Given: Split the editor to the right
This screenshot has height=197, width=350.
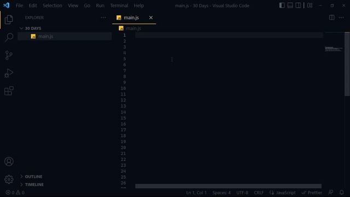Looking at the screenshot, I should pos(332,18).
